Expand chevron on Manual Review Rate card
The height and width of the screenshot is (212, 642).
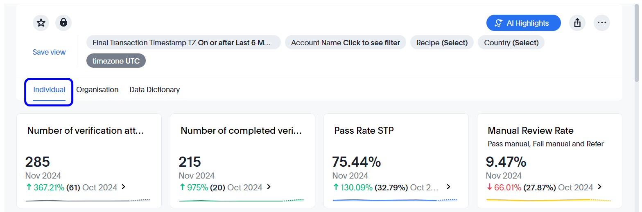click(x=600, y=187)
